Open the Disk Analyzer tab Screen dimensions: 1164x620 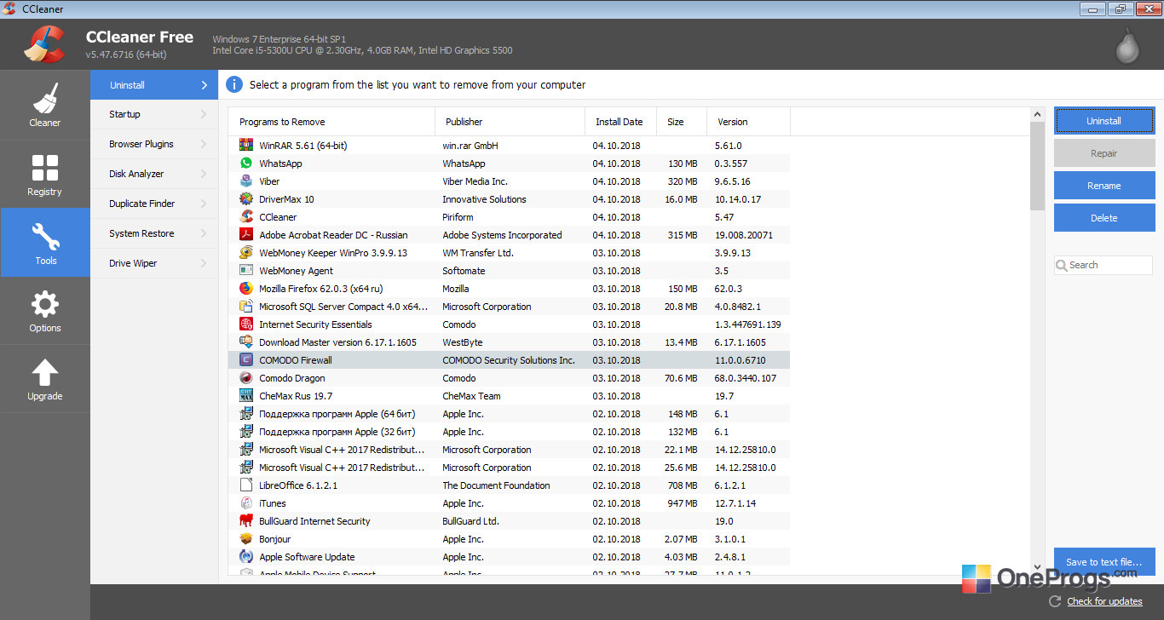pos(154,174)
